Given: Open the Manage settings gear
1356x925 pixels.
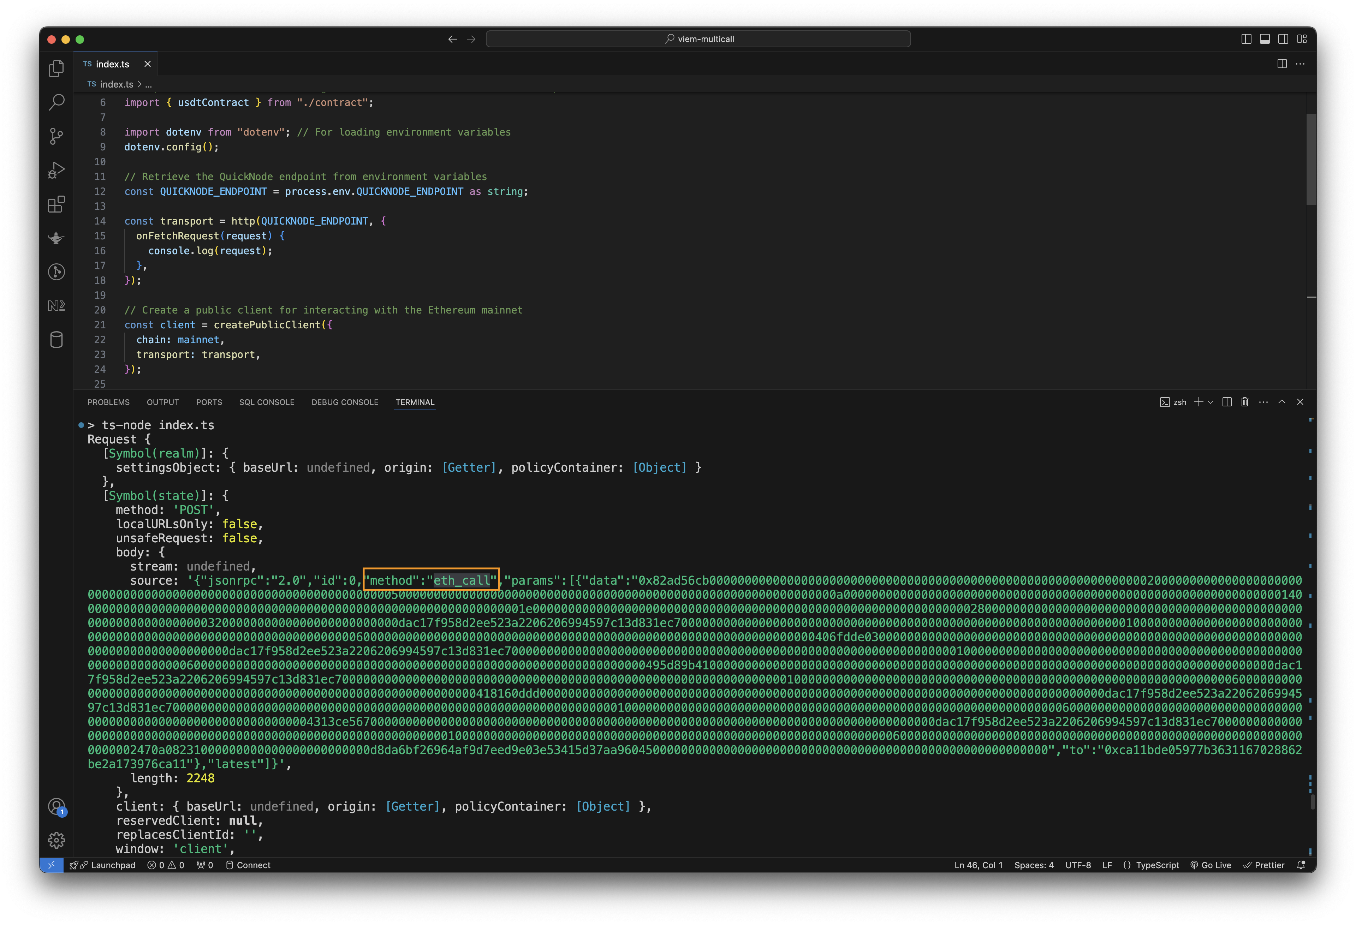Looking at the screenshot, I should click(56, 840).
